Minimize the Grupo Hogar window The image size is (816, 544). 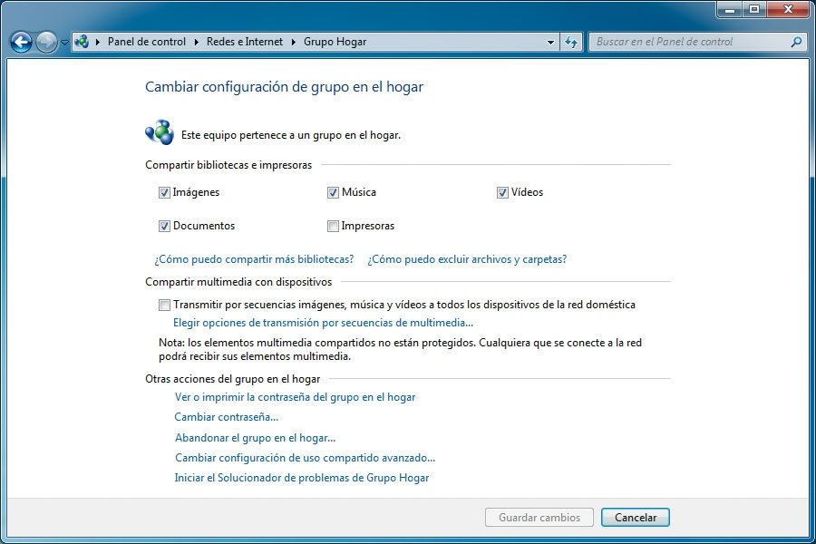click(x=730, y=9)
